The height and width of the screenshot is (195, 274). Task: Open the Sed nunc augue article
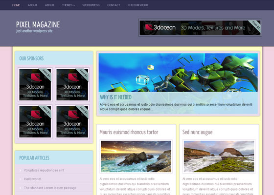click(198, 132)
